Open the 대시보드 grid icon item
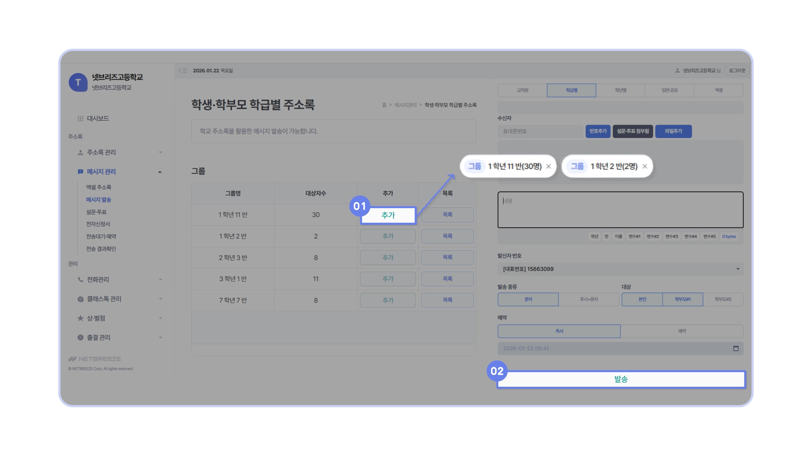The image size is (812, 456). [80, 118]
